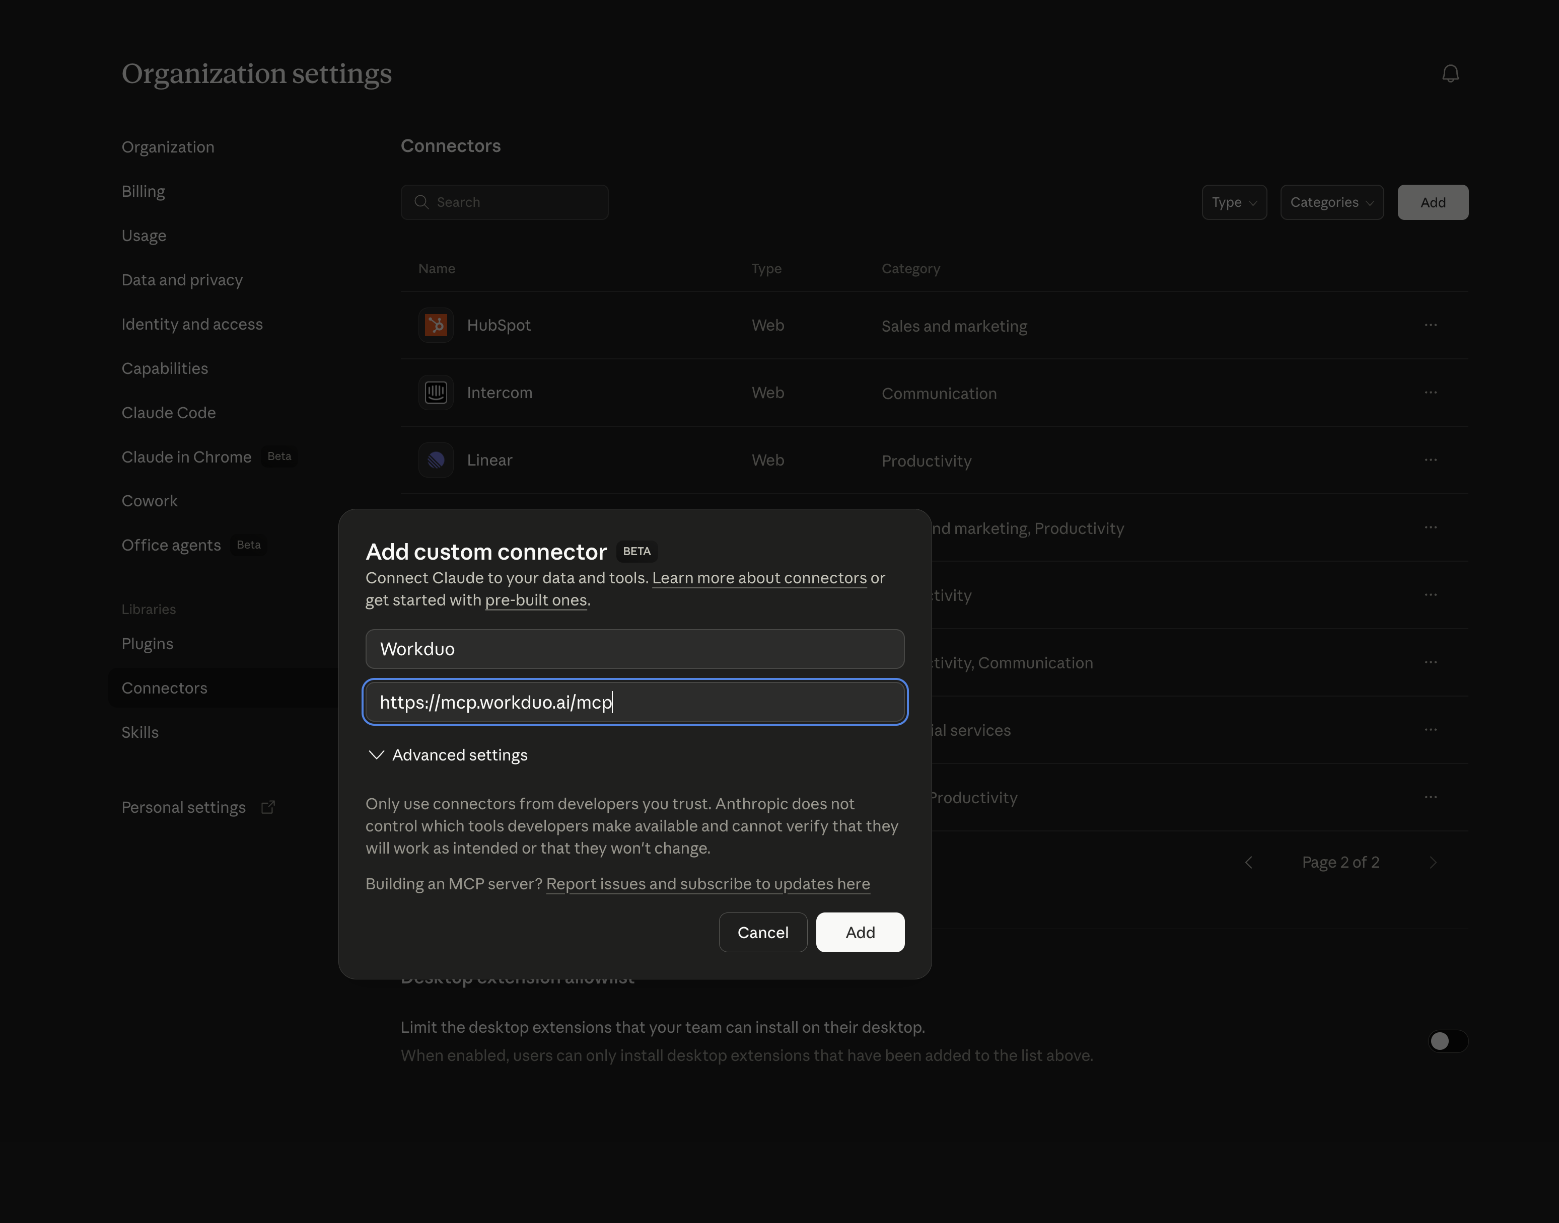Select Claude Code in the sidebar
The image size is (1559, 1223).
click(x=168, y=412)
